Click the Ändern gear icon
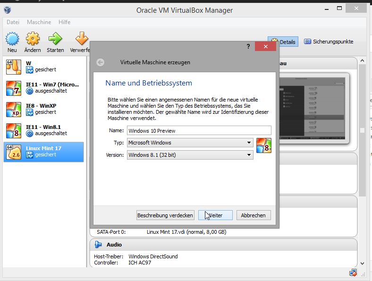This screenshot has height=281, width=372. 33,39
